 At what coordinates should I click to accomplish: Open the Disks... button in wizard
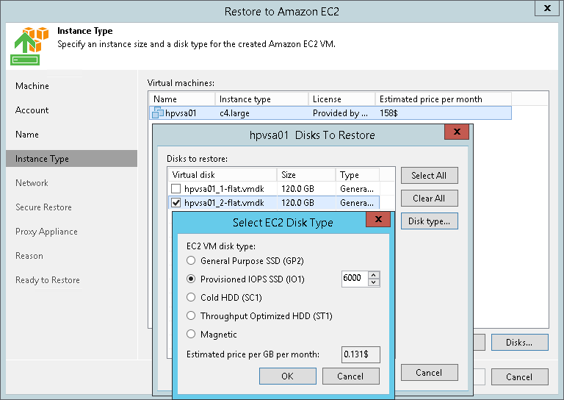519,343
